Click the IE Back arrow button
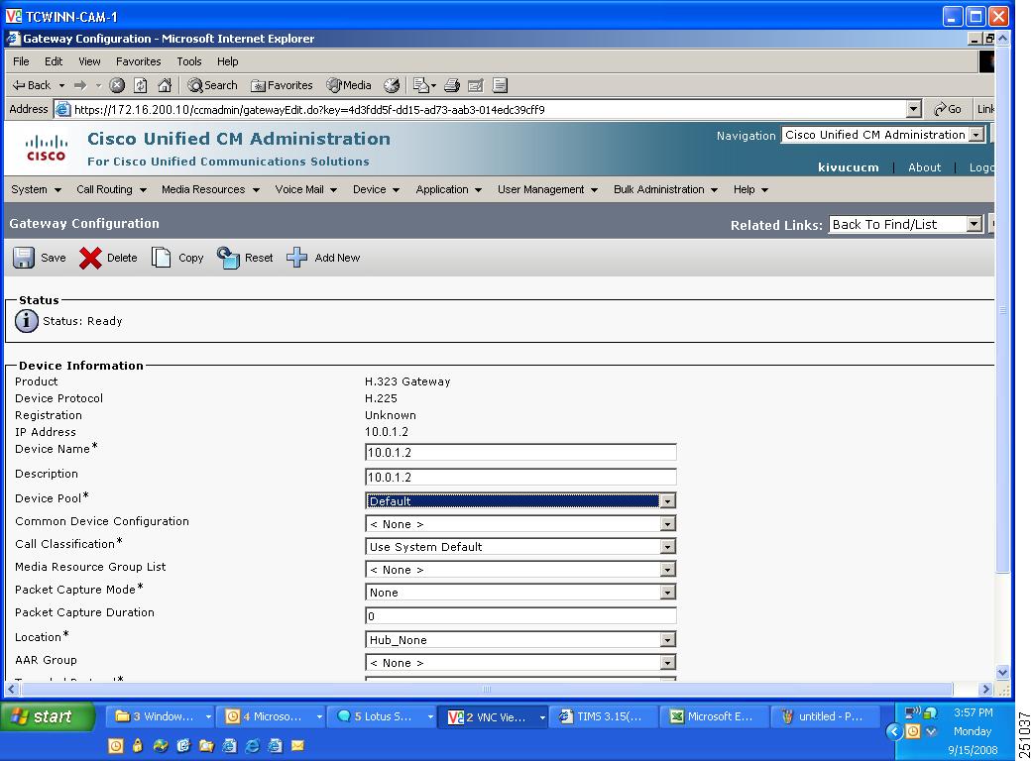The height and width of the screenshot is (761, 1033). tap(32, 85)
